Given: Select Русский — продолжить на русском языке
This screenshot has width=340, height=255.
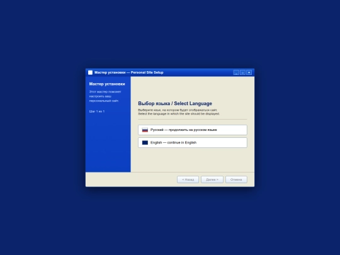Looking at the screenshot, I should click(x=192, y=130).
